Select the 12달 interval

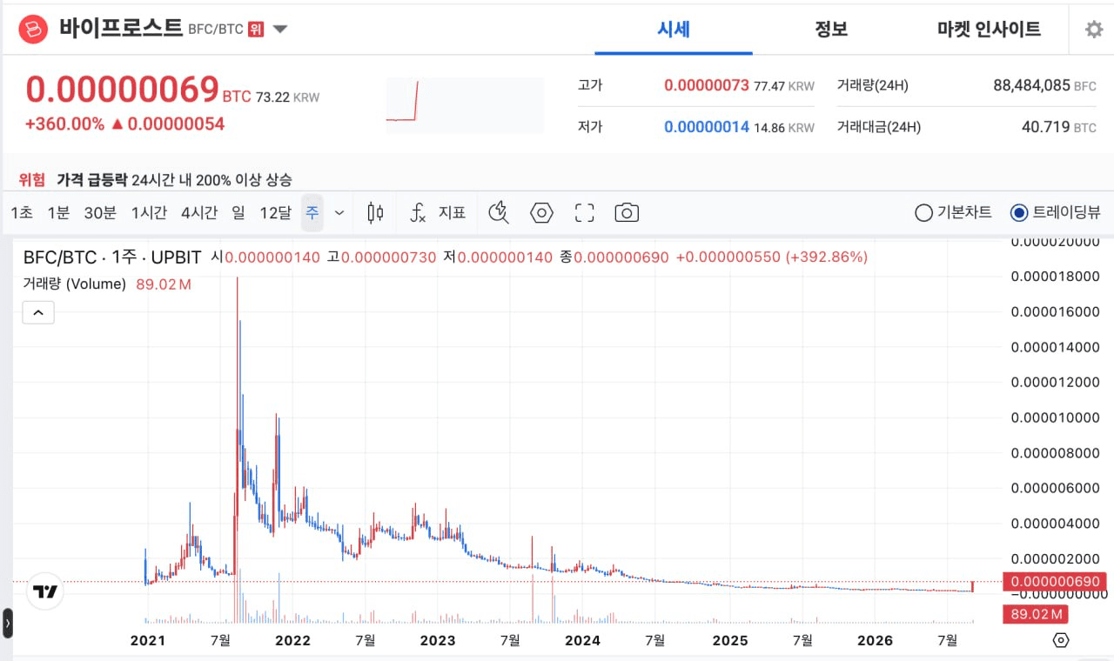[275, 212]
